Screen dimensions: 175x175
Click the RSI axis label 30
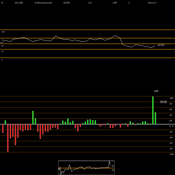(x=2, y=51)
